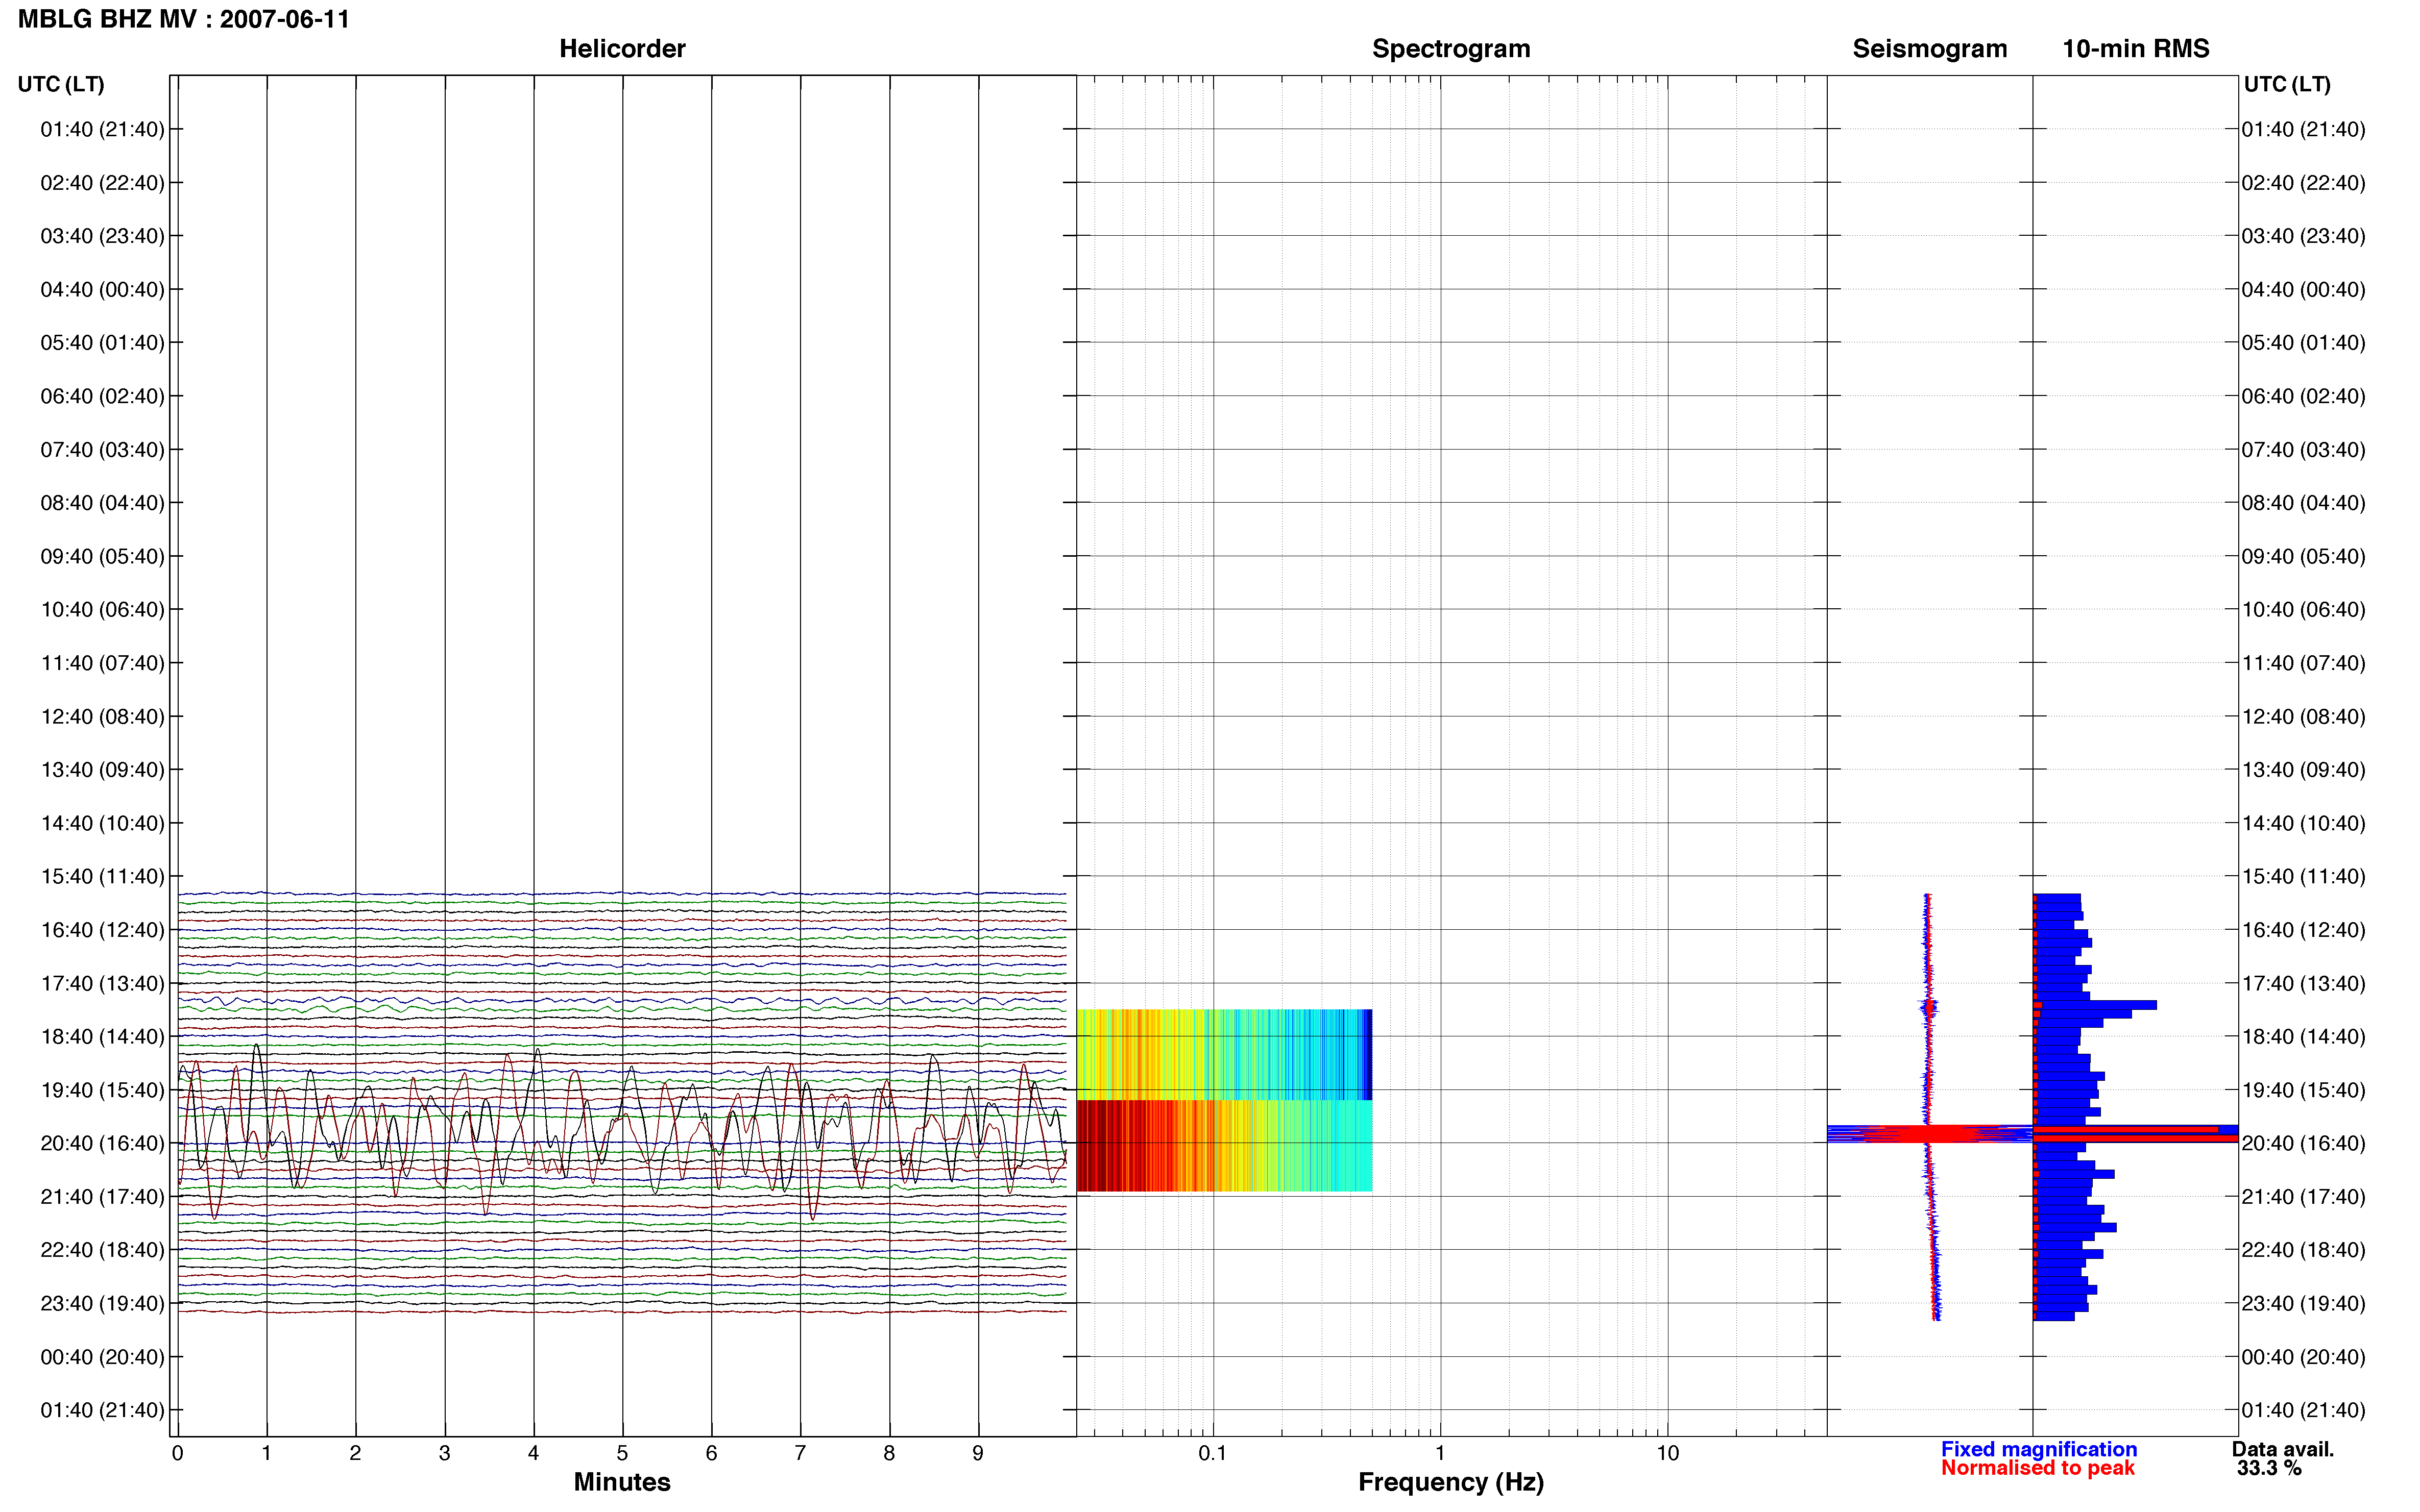The height and width of the screenshot is (1512, 2420).
Task: Click the '0.1' frequency tick label
Action: click(1213, 1453)
